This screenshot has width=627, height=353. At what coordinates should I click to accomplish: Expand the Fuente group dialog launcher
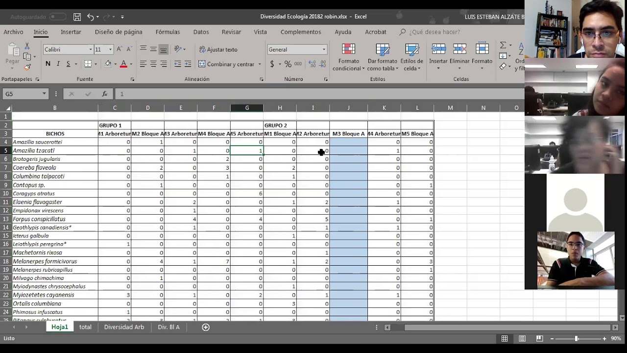click(x=132, y=79)
